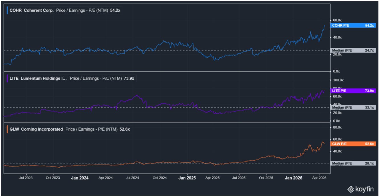379x196 pixels.
Task: Click the Median P/E 33.1x label
Action: click(x=353, y=107)
